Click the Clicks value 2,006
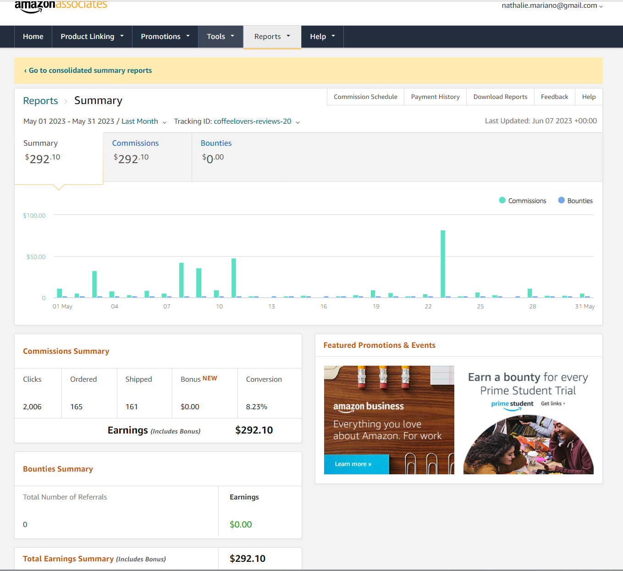623x571 pixels. [32, 407]
